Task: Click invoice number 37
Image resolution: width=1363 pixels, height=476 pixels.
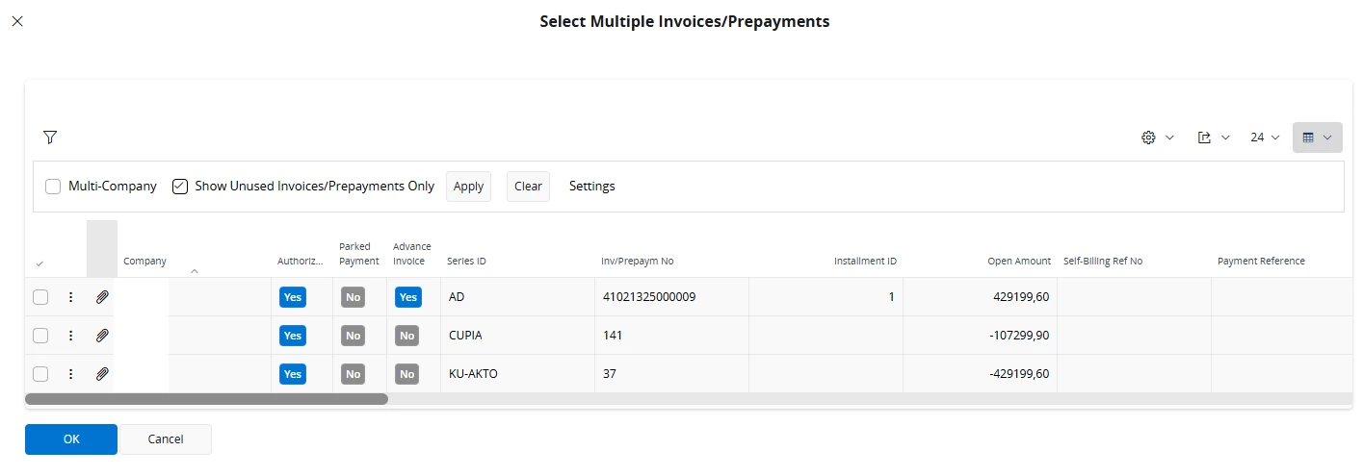Action: coord(610,374)
